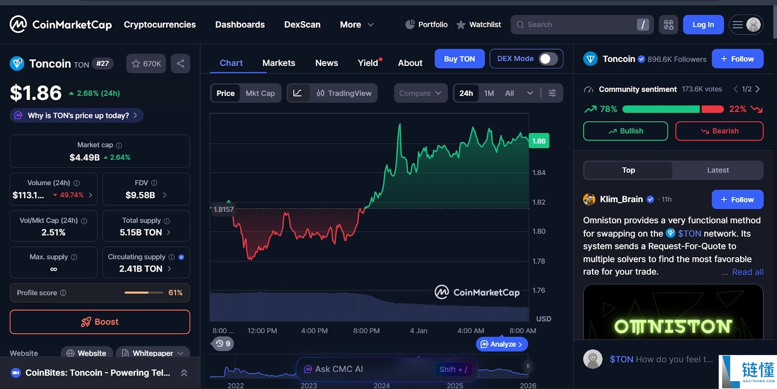Follow the Toncoin community page
777x389 pixels.
(738, 59)
